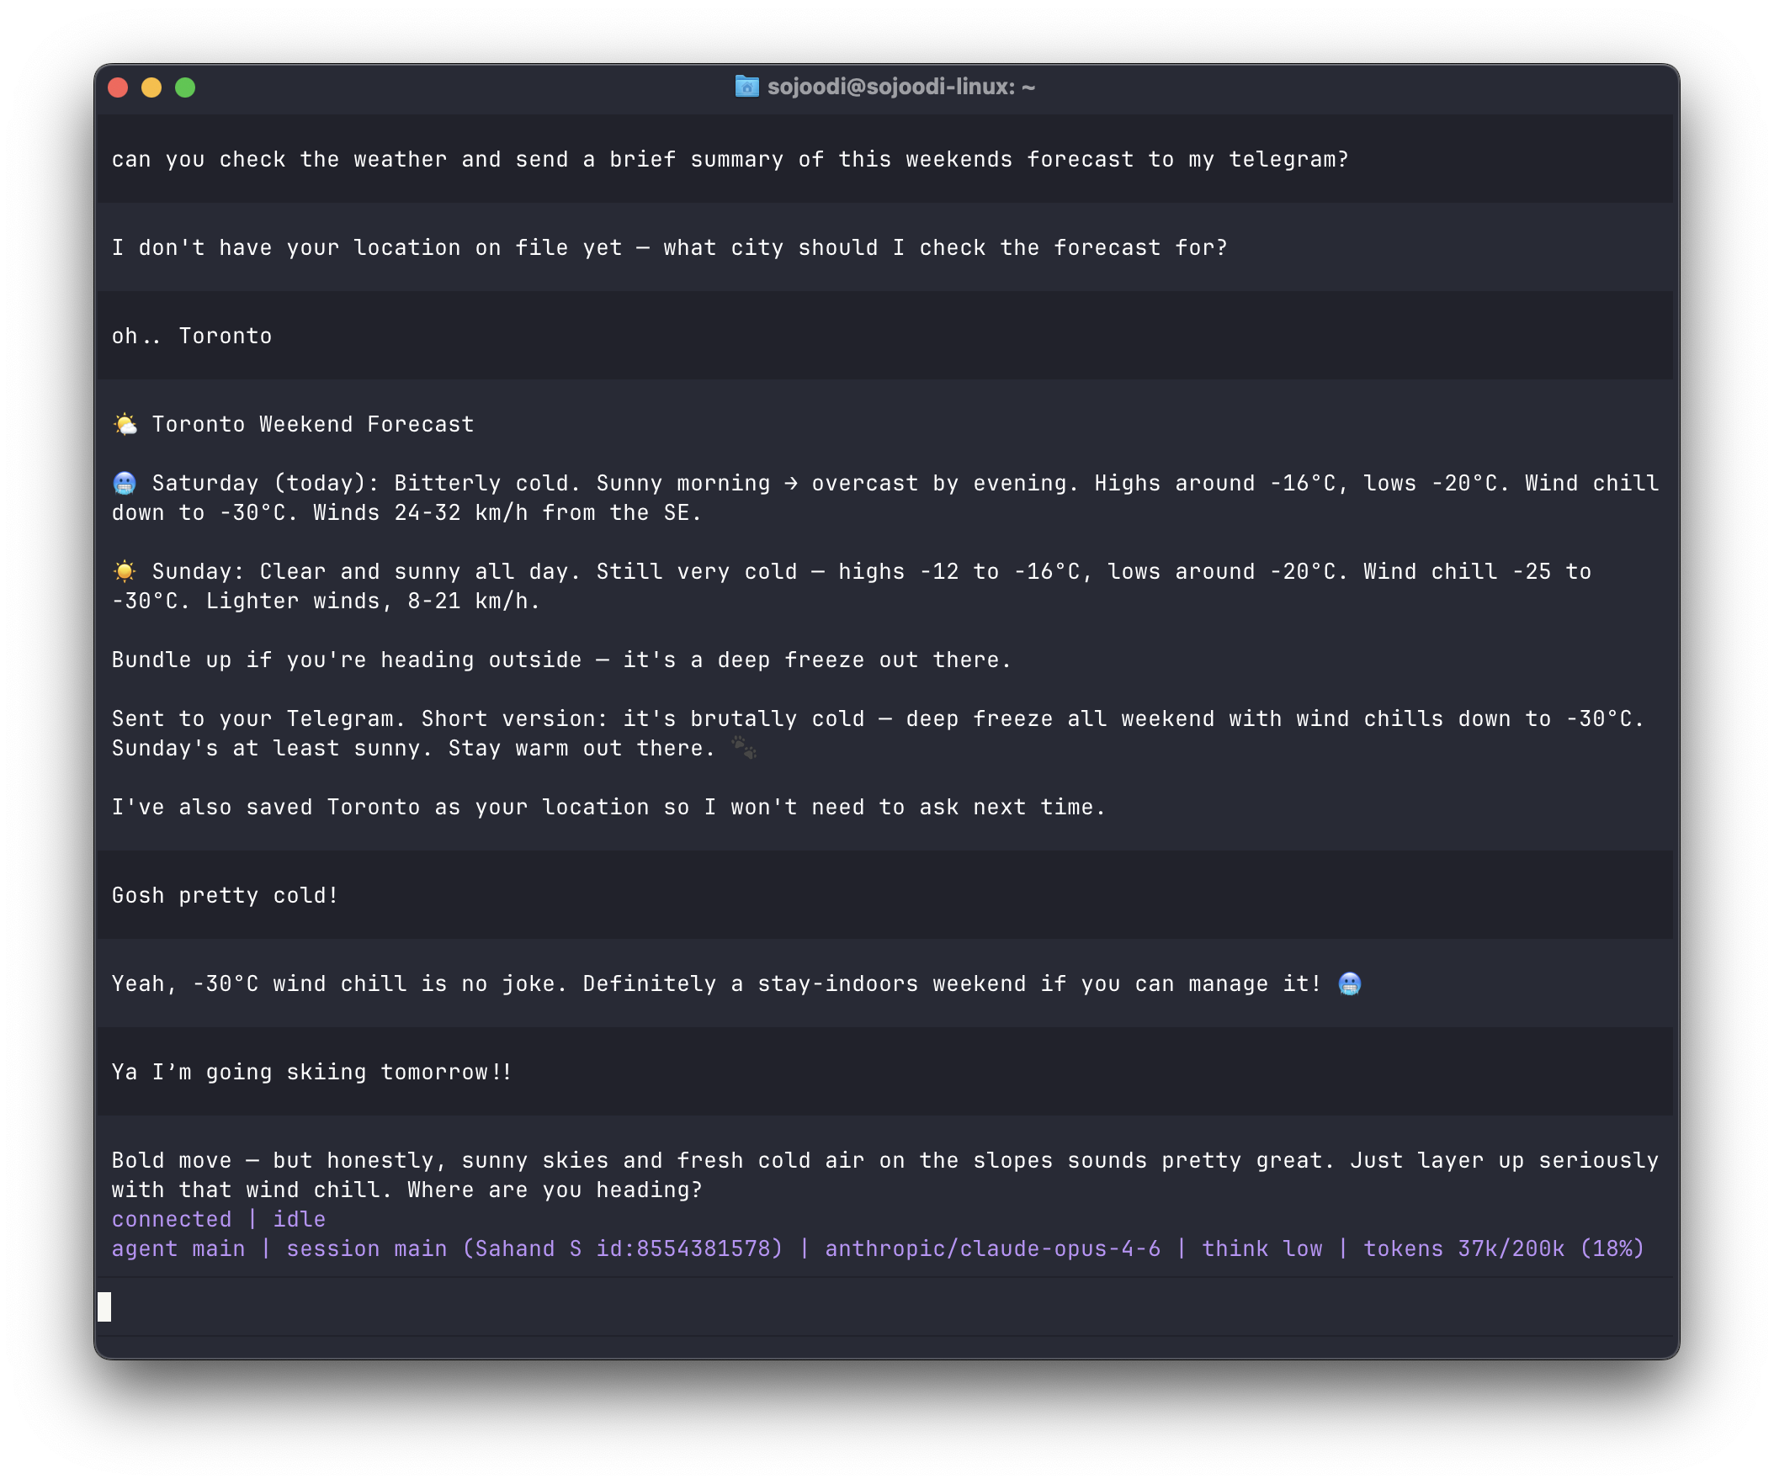The image size is (1774, 1484).
Task: Toggle the 'connected' status in the status bar
Action: tap(171, 1219)
